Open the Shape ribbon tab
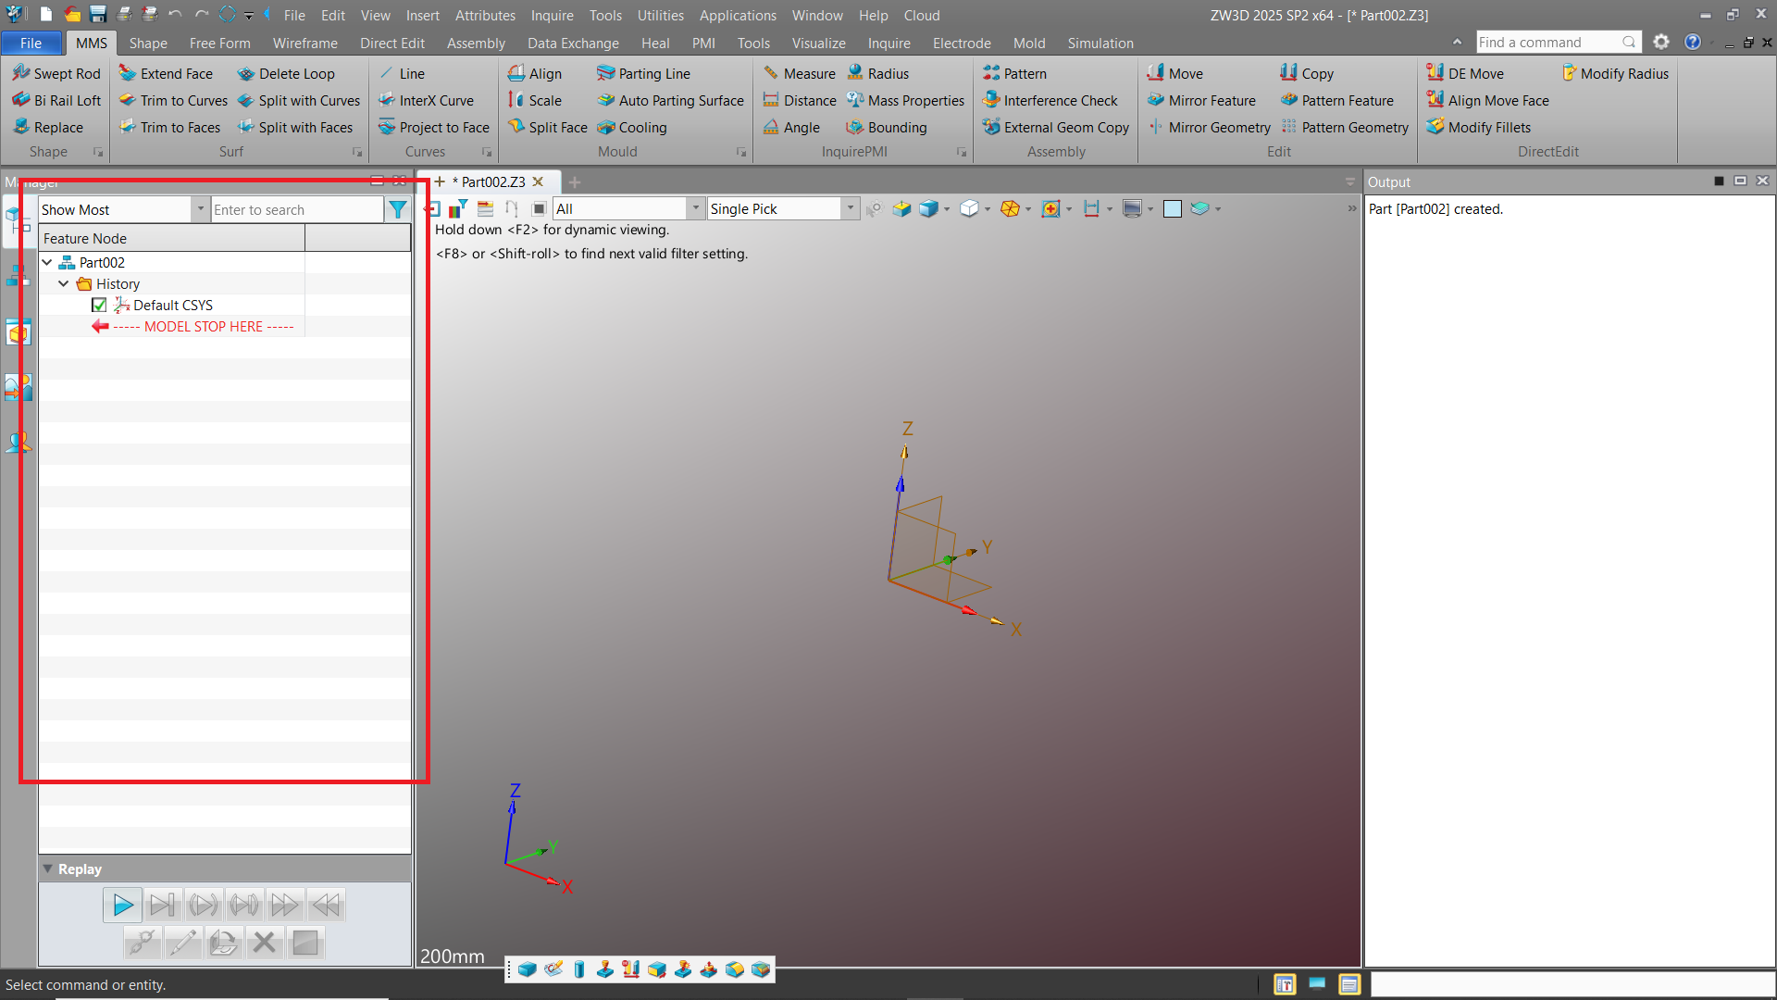The image size is (1777, 1000). click(x=148, y=43)
